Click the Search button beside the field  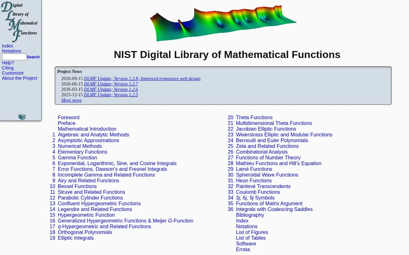pos(33,57)
